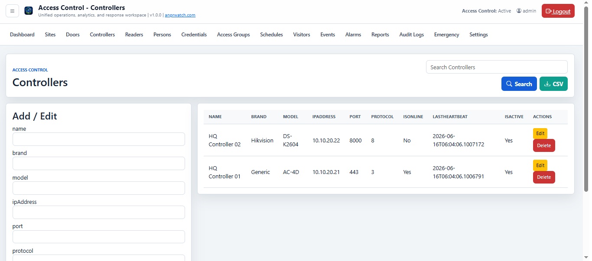Open the Credentials page
Image resolution: width=592 pixels, height=261 pixels.
tap(194, 35)
